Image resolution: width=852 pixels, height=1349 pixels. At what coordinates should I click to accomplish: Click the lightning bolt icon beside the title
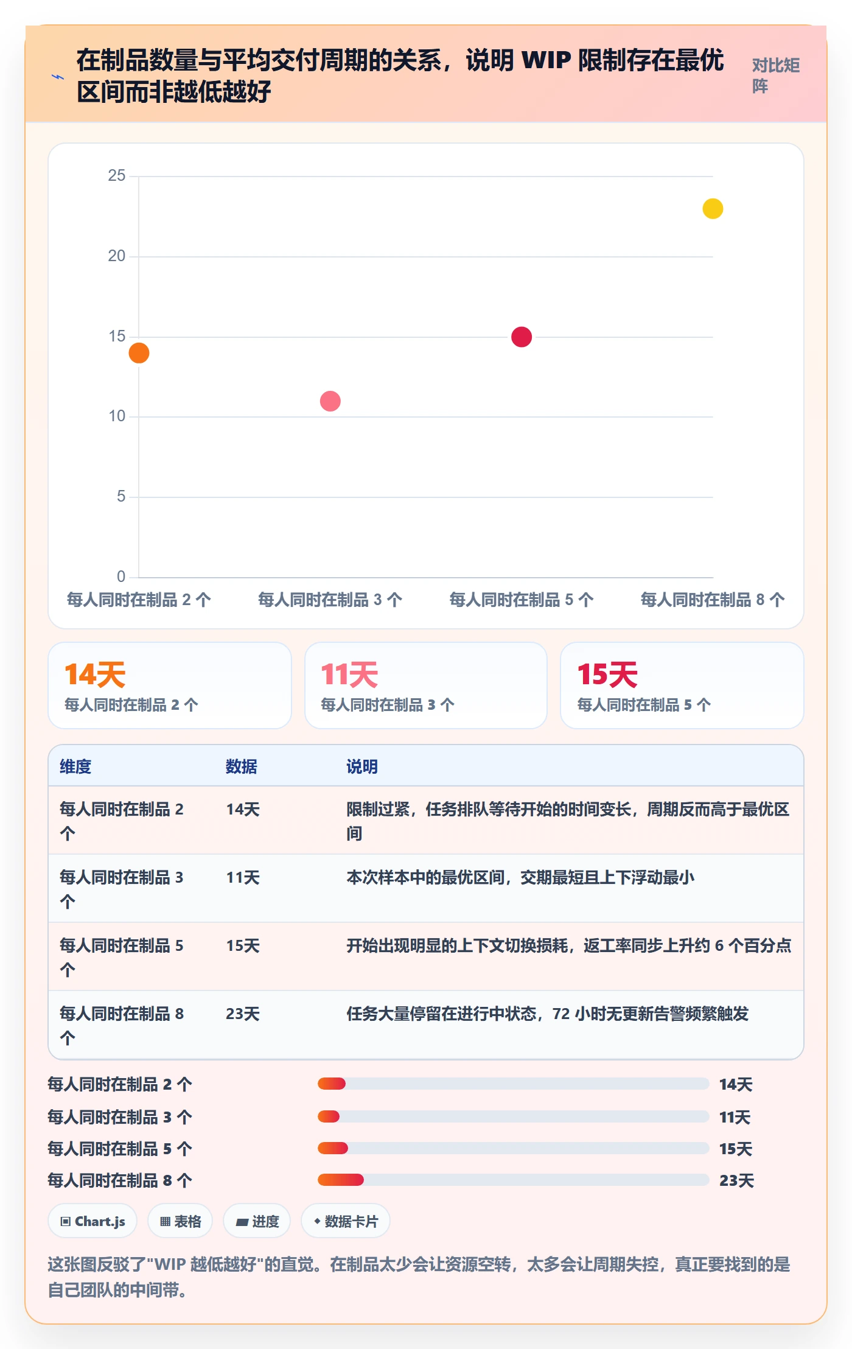click(57, 77)
